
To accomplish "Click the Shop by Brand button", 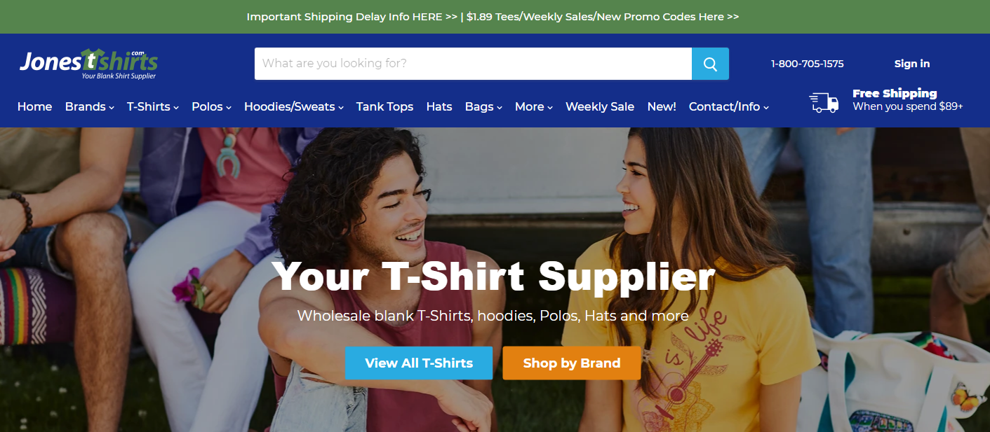I will [x=572, y=363].
